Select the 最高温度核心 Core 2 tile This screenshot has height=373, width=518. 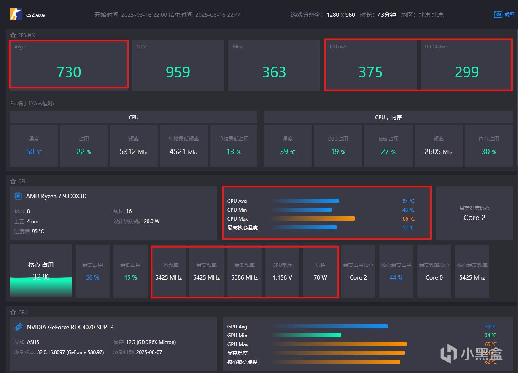475,213
